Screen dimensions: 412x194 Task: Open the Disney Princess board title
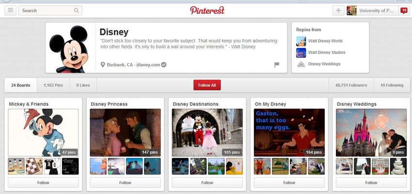[x=109, y=104]
